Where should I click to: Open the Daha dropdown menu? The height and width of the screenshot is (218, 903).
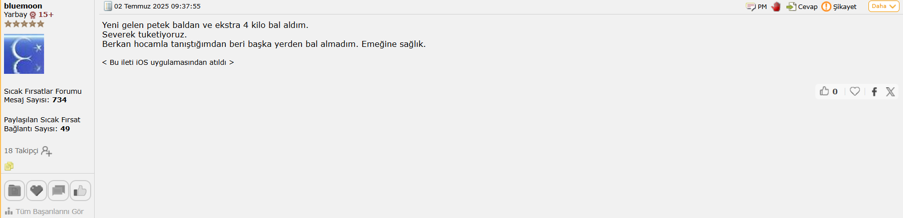click(x=883, y=6)
